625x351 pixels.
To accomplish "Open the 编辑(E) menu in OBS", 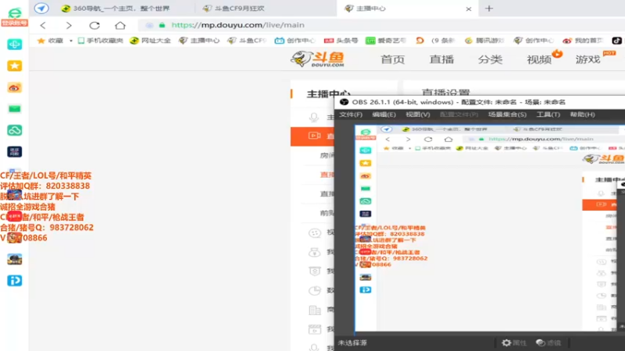I will coord(384,115).
